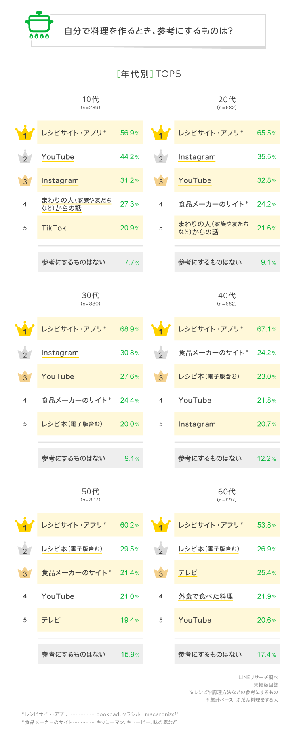This screenshot has height=737, width=297.
Task: Click the gold crown in 60代 ranking
Action: point(161,525)
